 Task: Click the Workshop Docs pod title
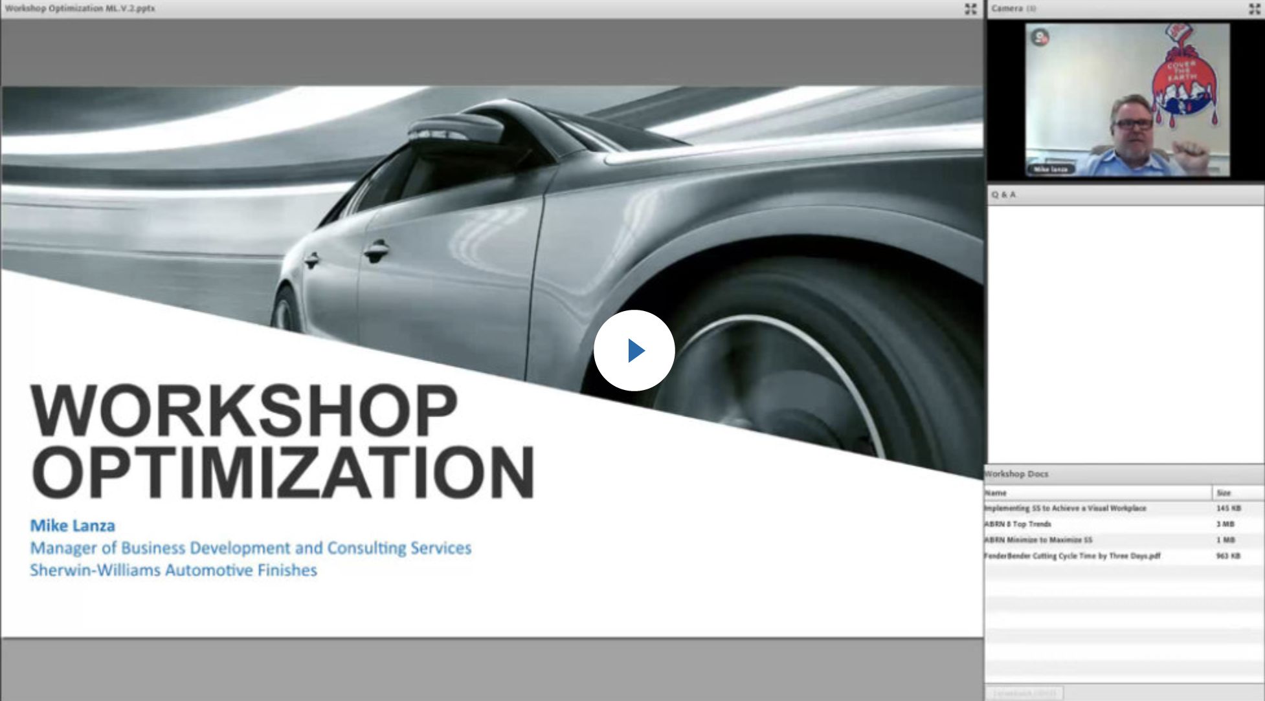pyautogui.click(x=1016, y=474)
